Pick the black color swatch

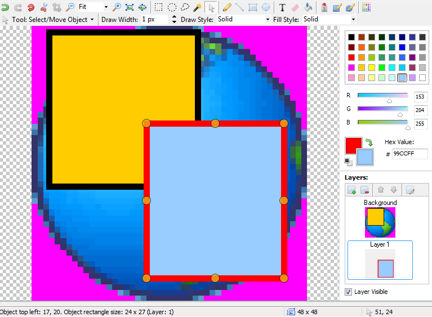point(351,37)
